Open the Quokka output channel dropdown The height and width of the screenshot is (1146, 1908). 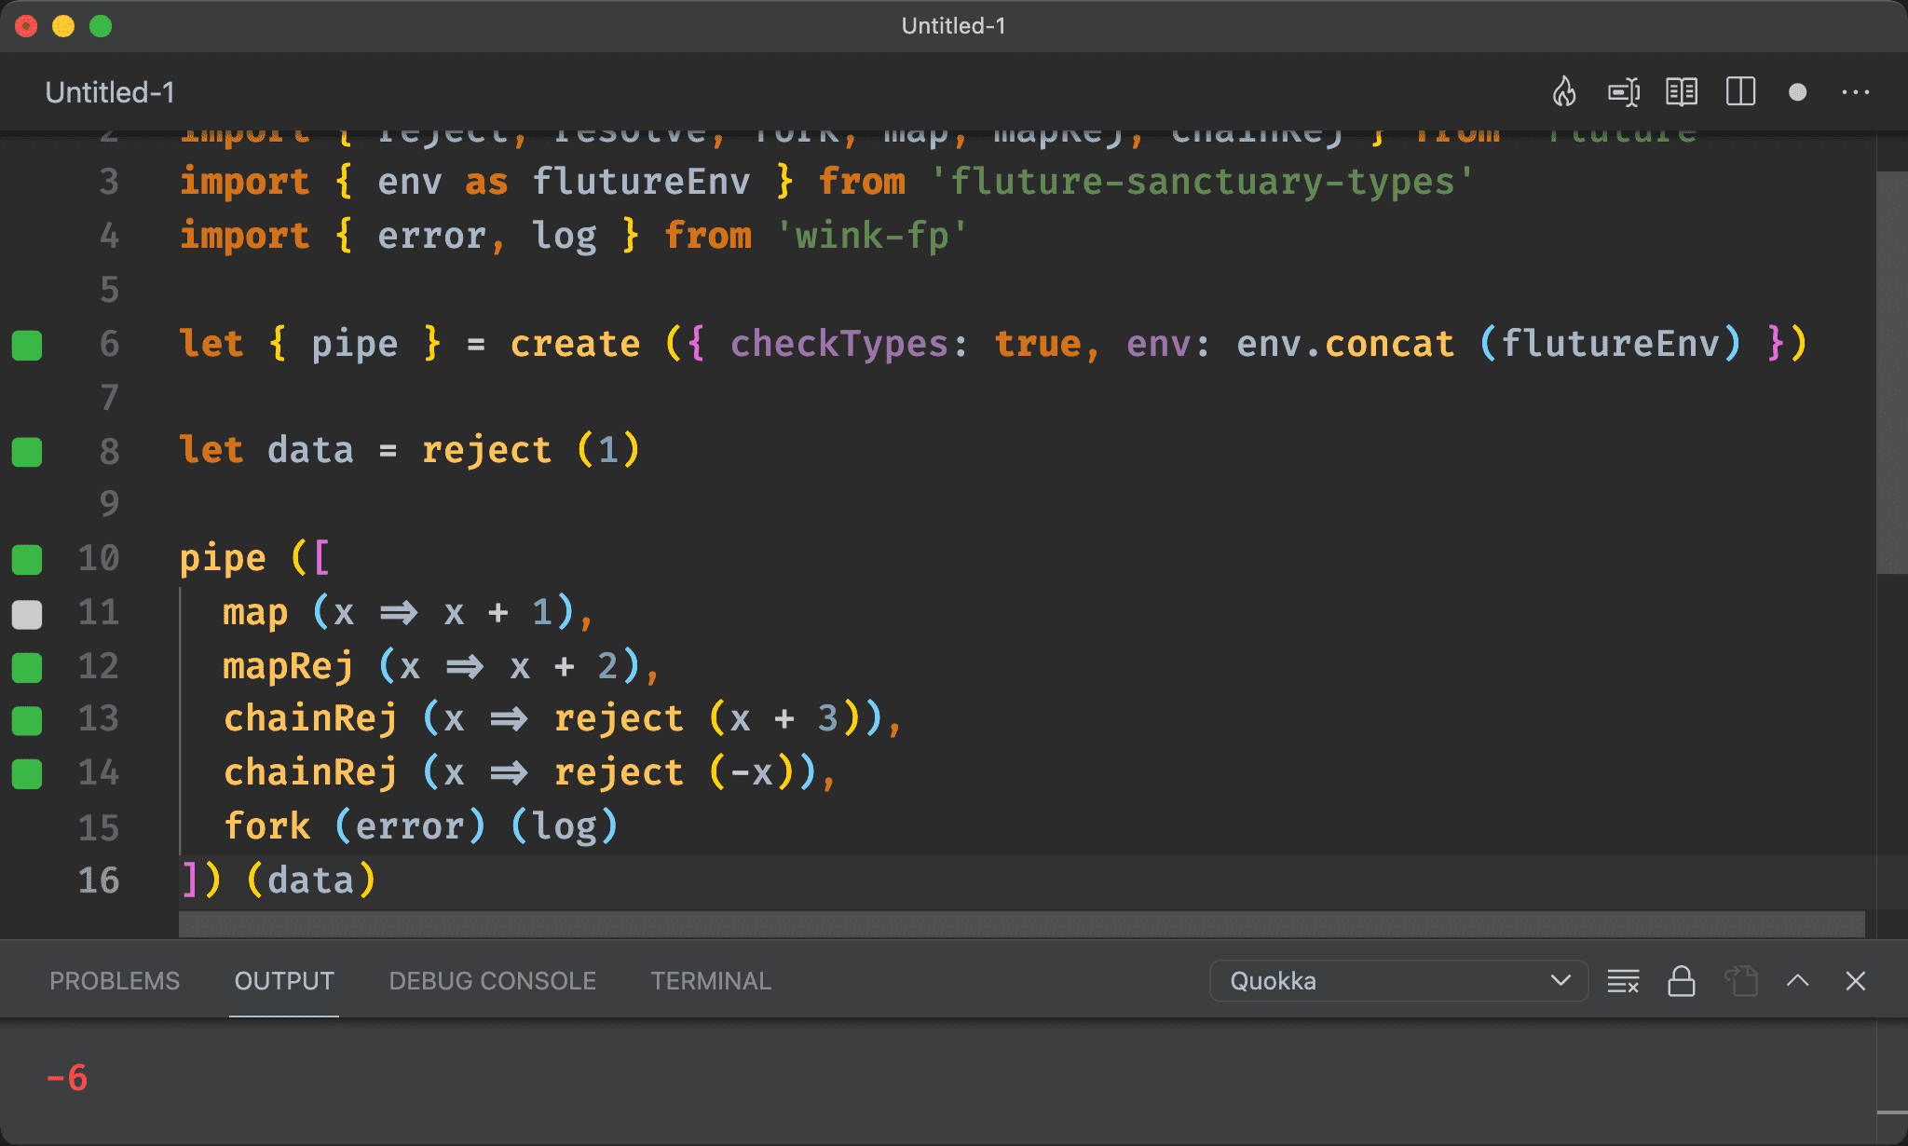click(x=1398, y=981)
